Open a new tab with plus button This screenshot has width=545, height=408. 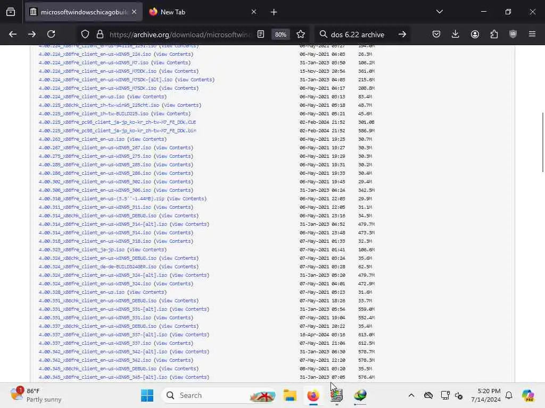pos(274,12)
